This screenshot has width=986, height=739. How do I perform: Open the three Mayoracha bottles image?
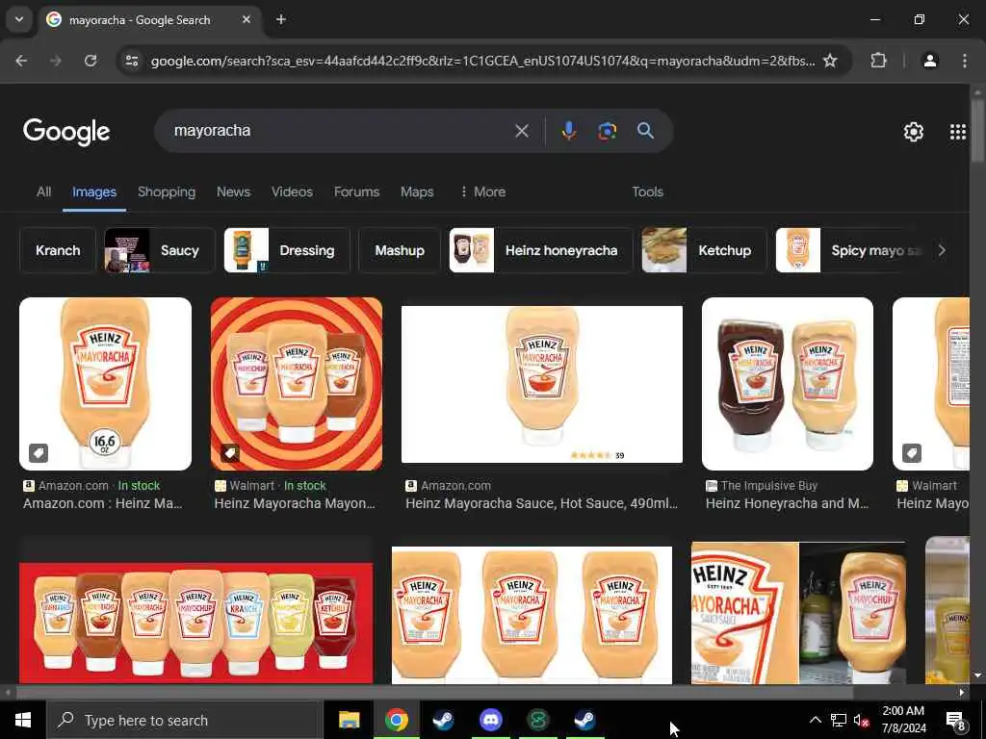(x=532, y=615)
